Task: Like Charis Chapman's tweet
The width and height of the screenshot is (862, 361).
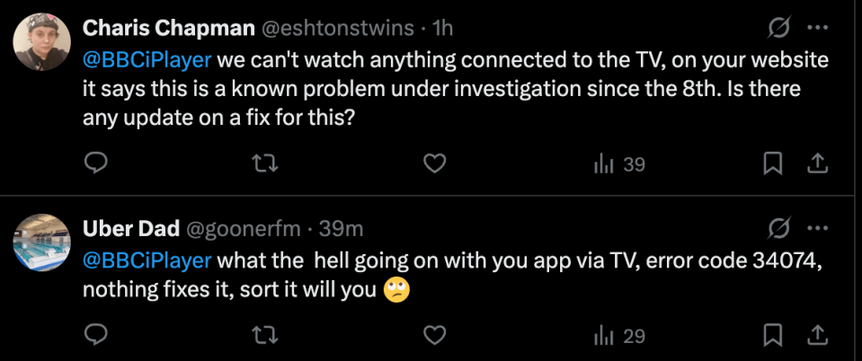Action: click(435, 163)
